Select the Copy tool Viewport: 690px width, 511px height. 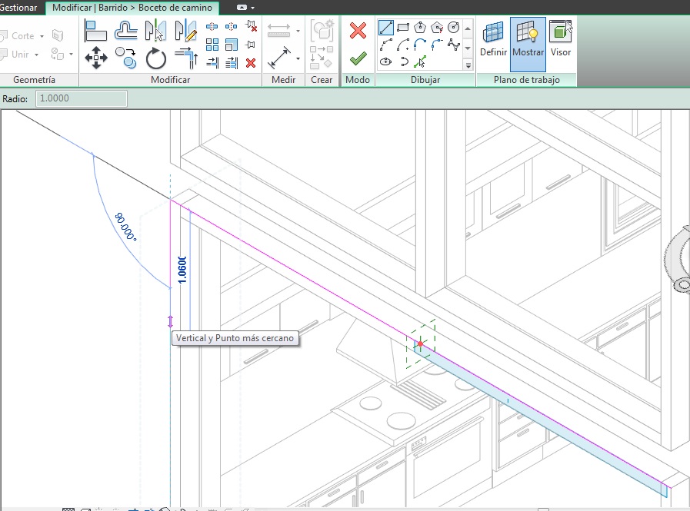(x=126, y=57)
